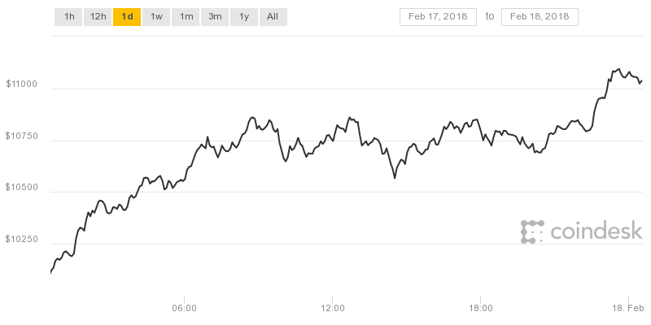Display All time price data
Viewport: 651px width, 325px height.
click(x=273, y=17)
